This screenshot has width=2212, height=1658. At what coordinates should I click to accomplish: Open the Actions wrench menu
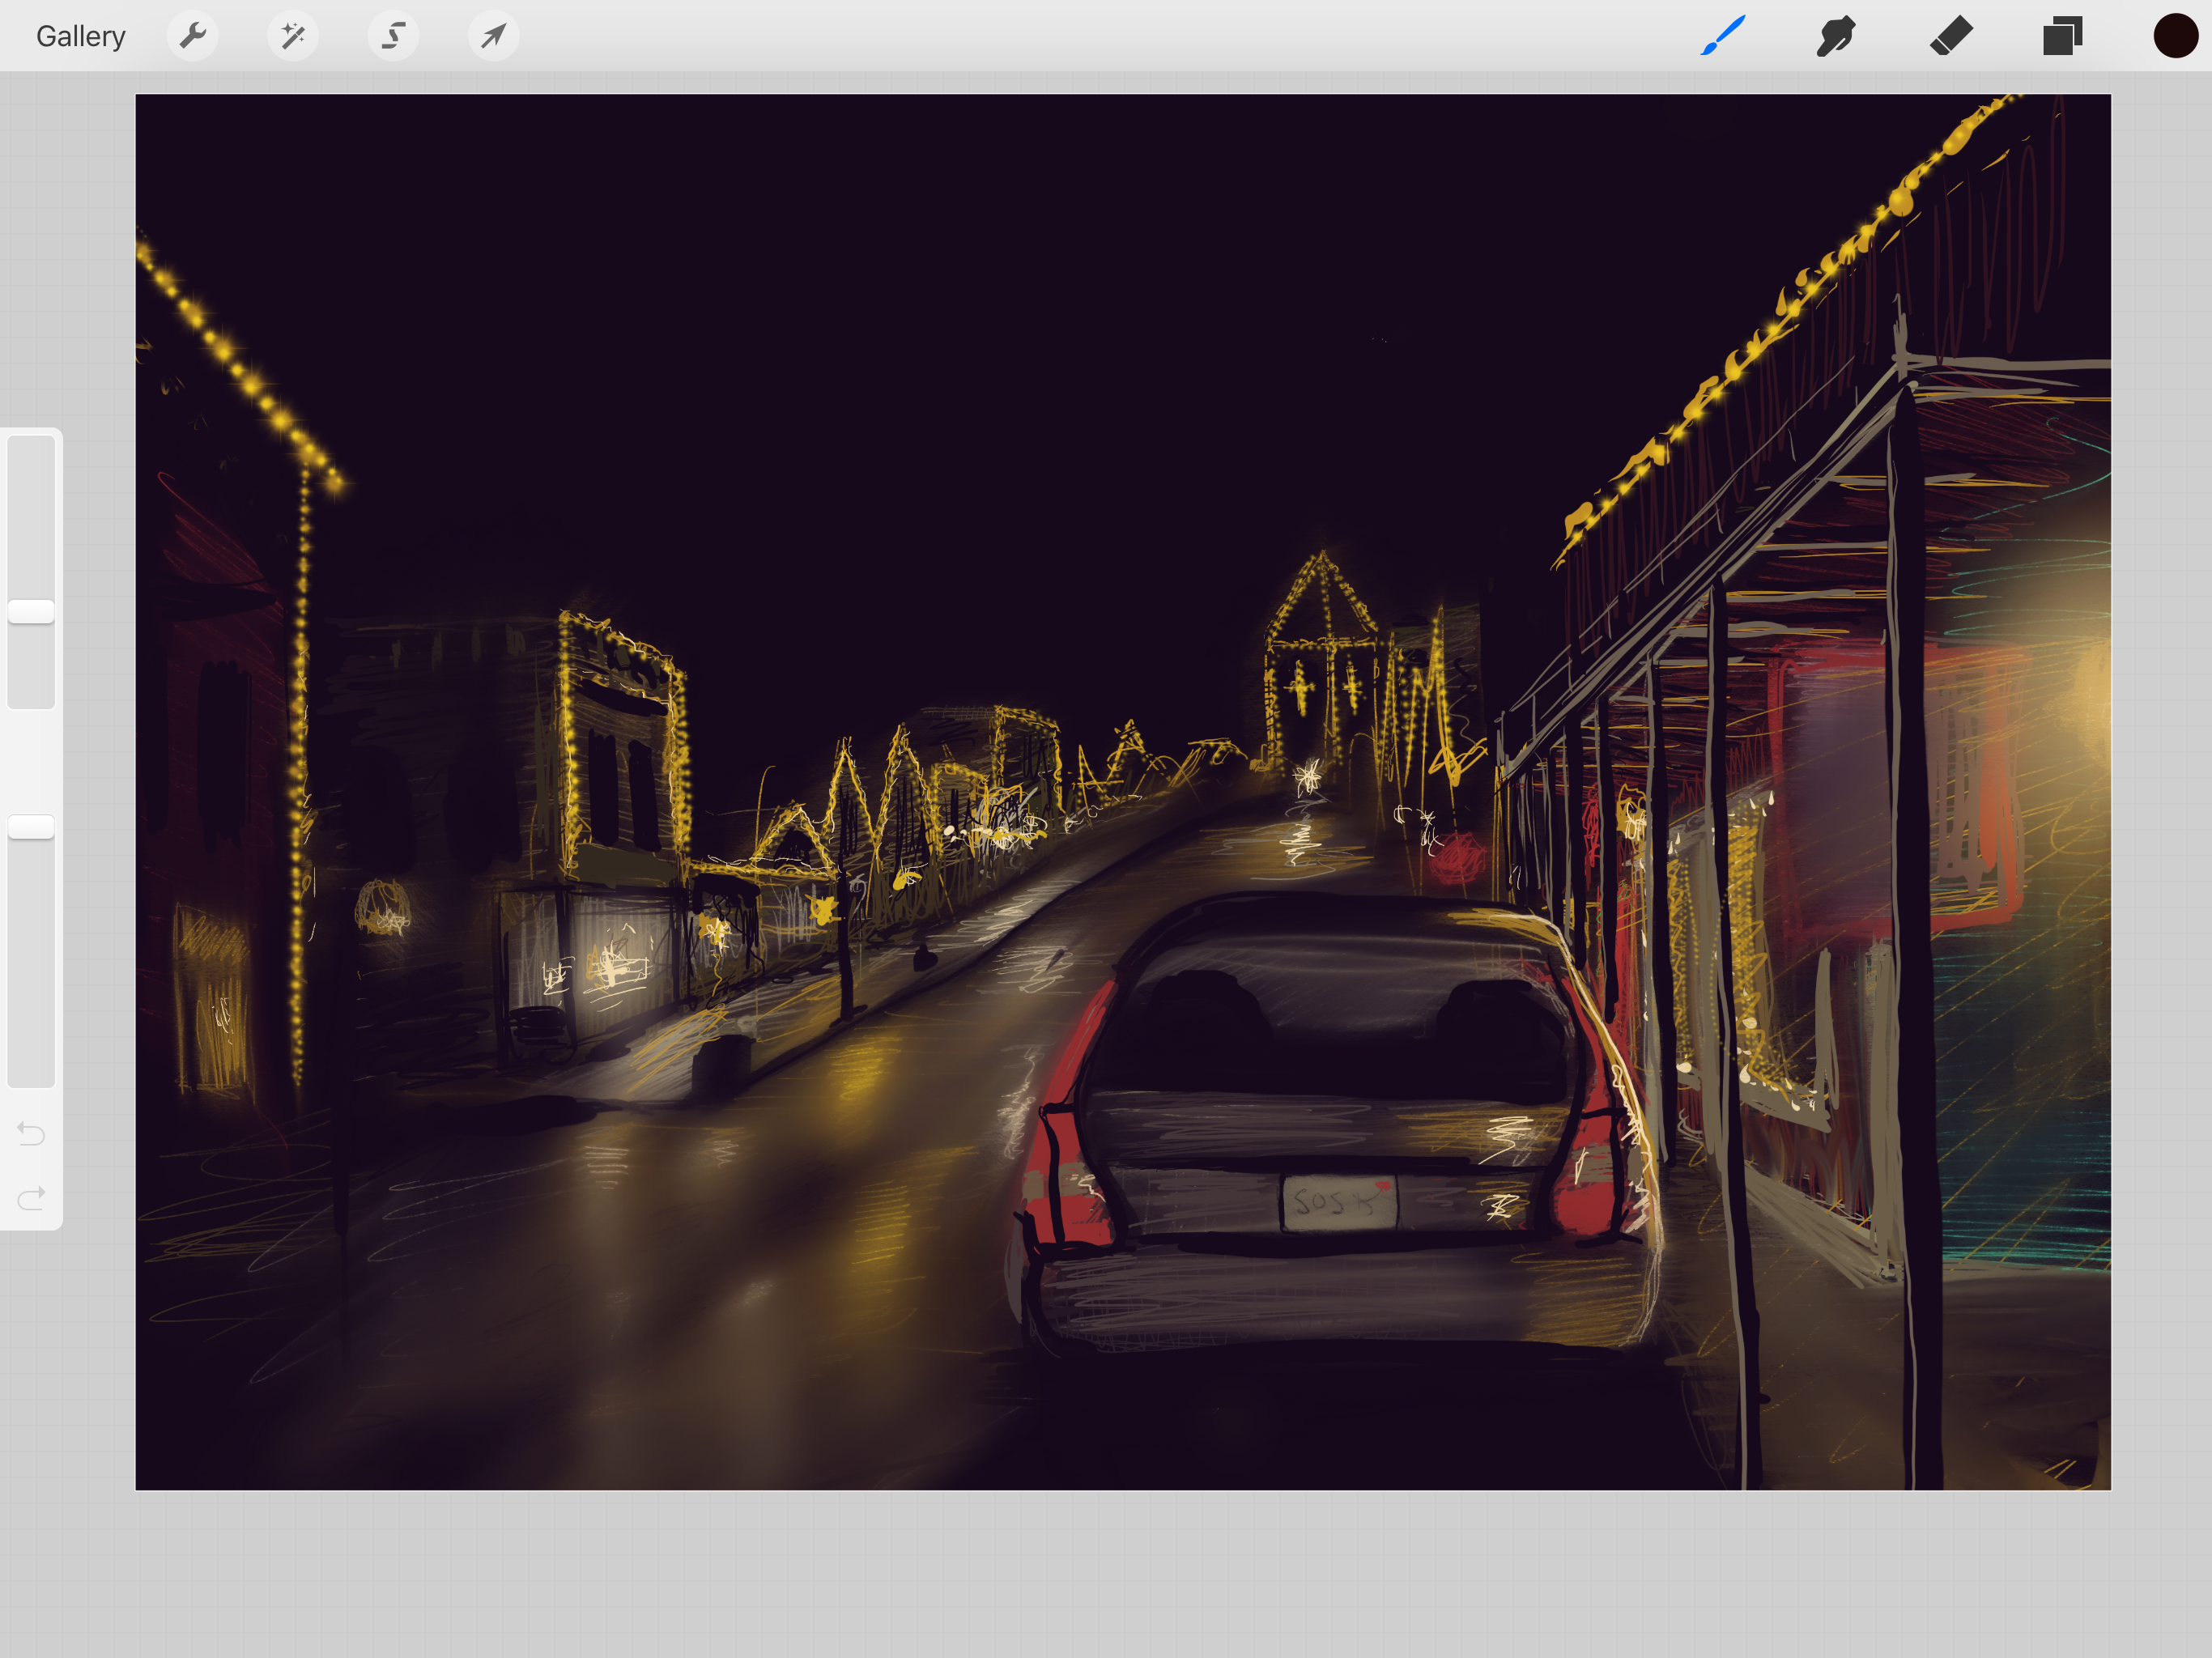(x=192, y=36)
